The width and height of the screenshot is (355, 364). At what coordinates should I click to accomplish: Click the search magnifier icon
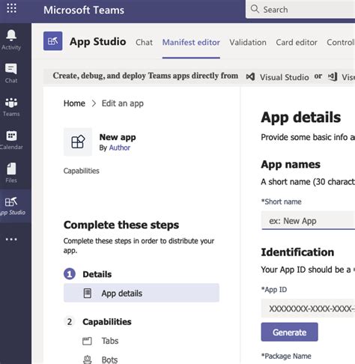coord(255,9)
